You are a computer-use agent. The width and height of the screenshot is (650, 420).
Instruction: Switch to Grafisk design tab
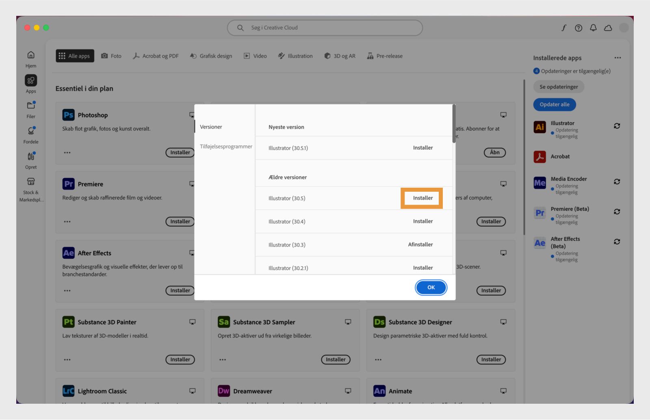click(211, 56)
